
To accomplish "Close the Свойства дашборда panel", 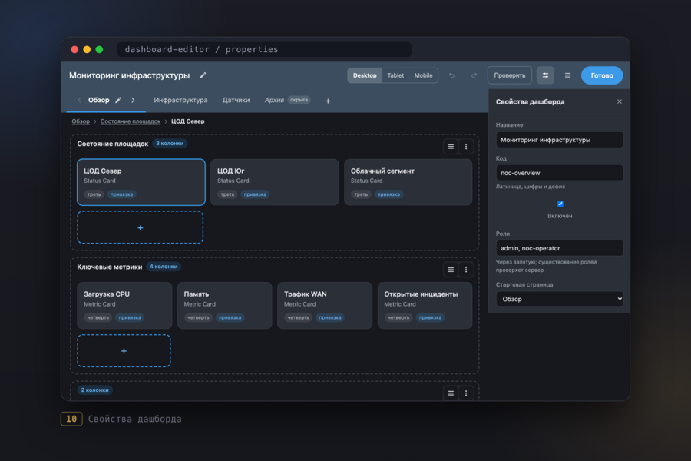I will coord(619,101).
